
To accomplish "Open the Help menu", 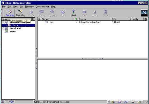I will [53, 7].
